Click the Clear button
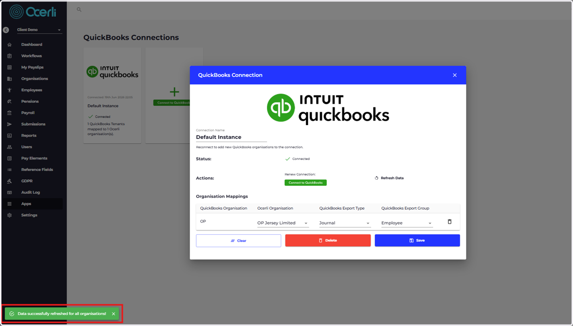This screenshot has height=326, width=573. click(238, 241)
